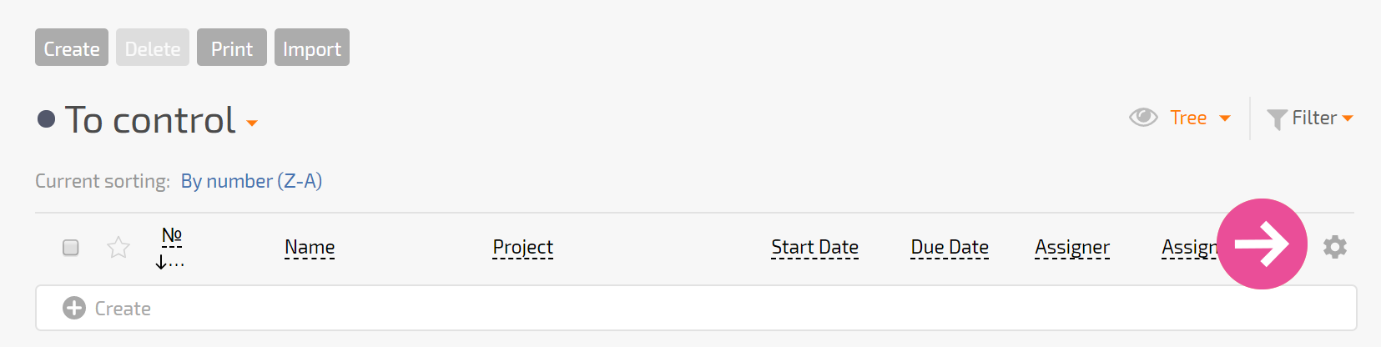
Task: Expand the To control title dropdown arrow
Action: pos(252,123)
